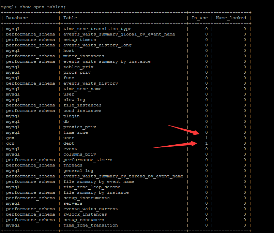Click 'events_waits_summary_by_instance' table name

[x=107, y=61]
